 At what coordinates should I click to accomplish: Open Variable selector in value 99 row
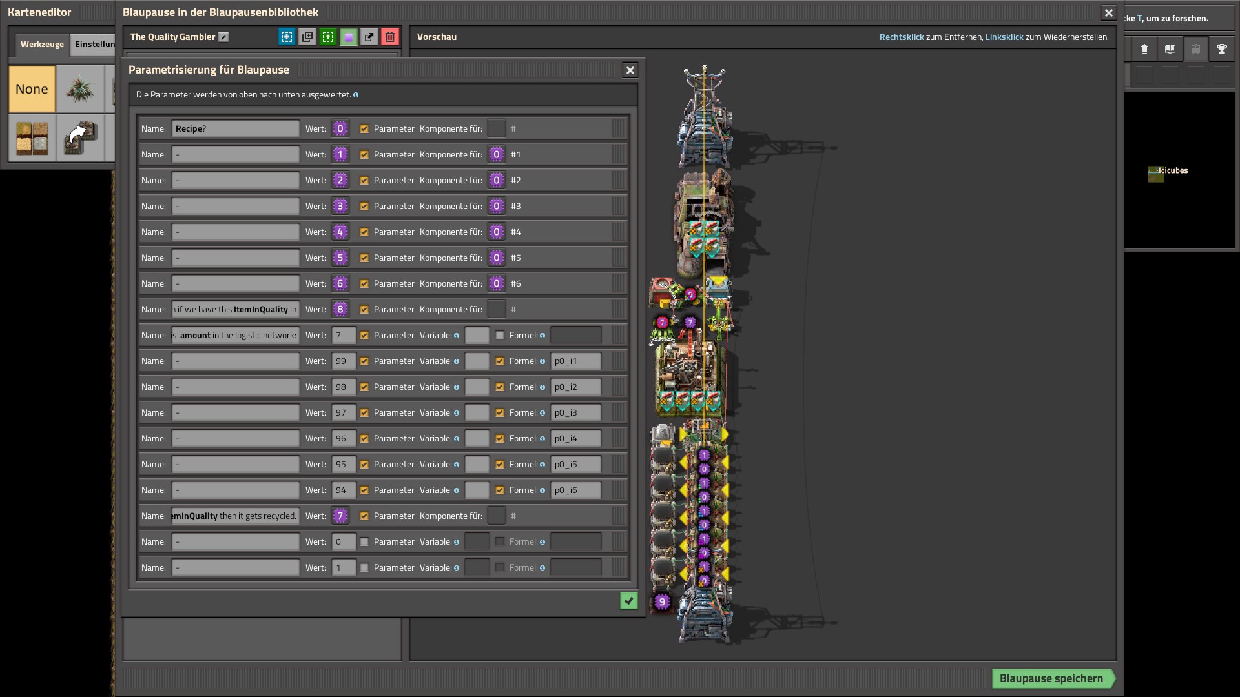coord(477,361)
